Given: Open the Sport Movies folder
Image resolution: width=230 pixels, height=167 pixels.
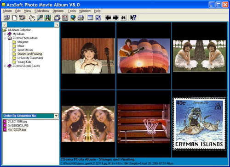Looking at the screenshot, I should [x=25, y=50].
